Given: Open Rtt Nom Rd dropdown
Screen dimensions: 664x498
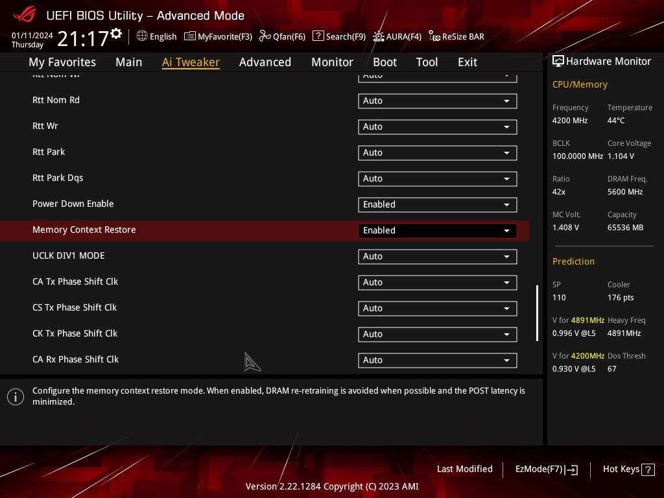Looking at the screenshot, I should (437, 101).
